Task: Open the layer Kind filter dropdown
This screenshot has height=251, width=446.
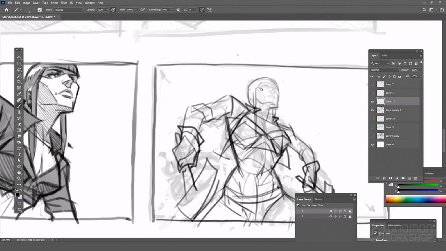Action: click(380, 63)
